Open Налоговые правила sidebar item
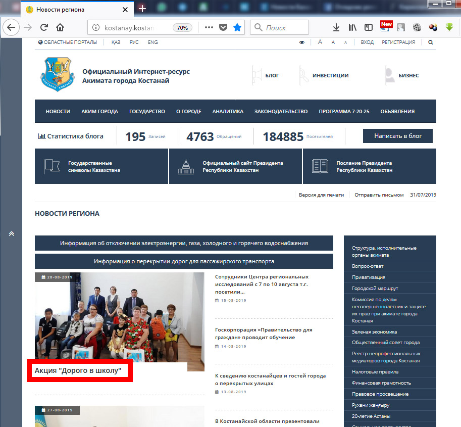461x427 pixels. click(x=375, y=372)
